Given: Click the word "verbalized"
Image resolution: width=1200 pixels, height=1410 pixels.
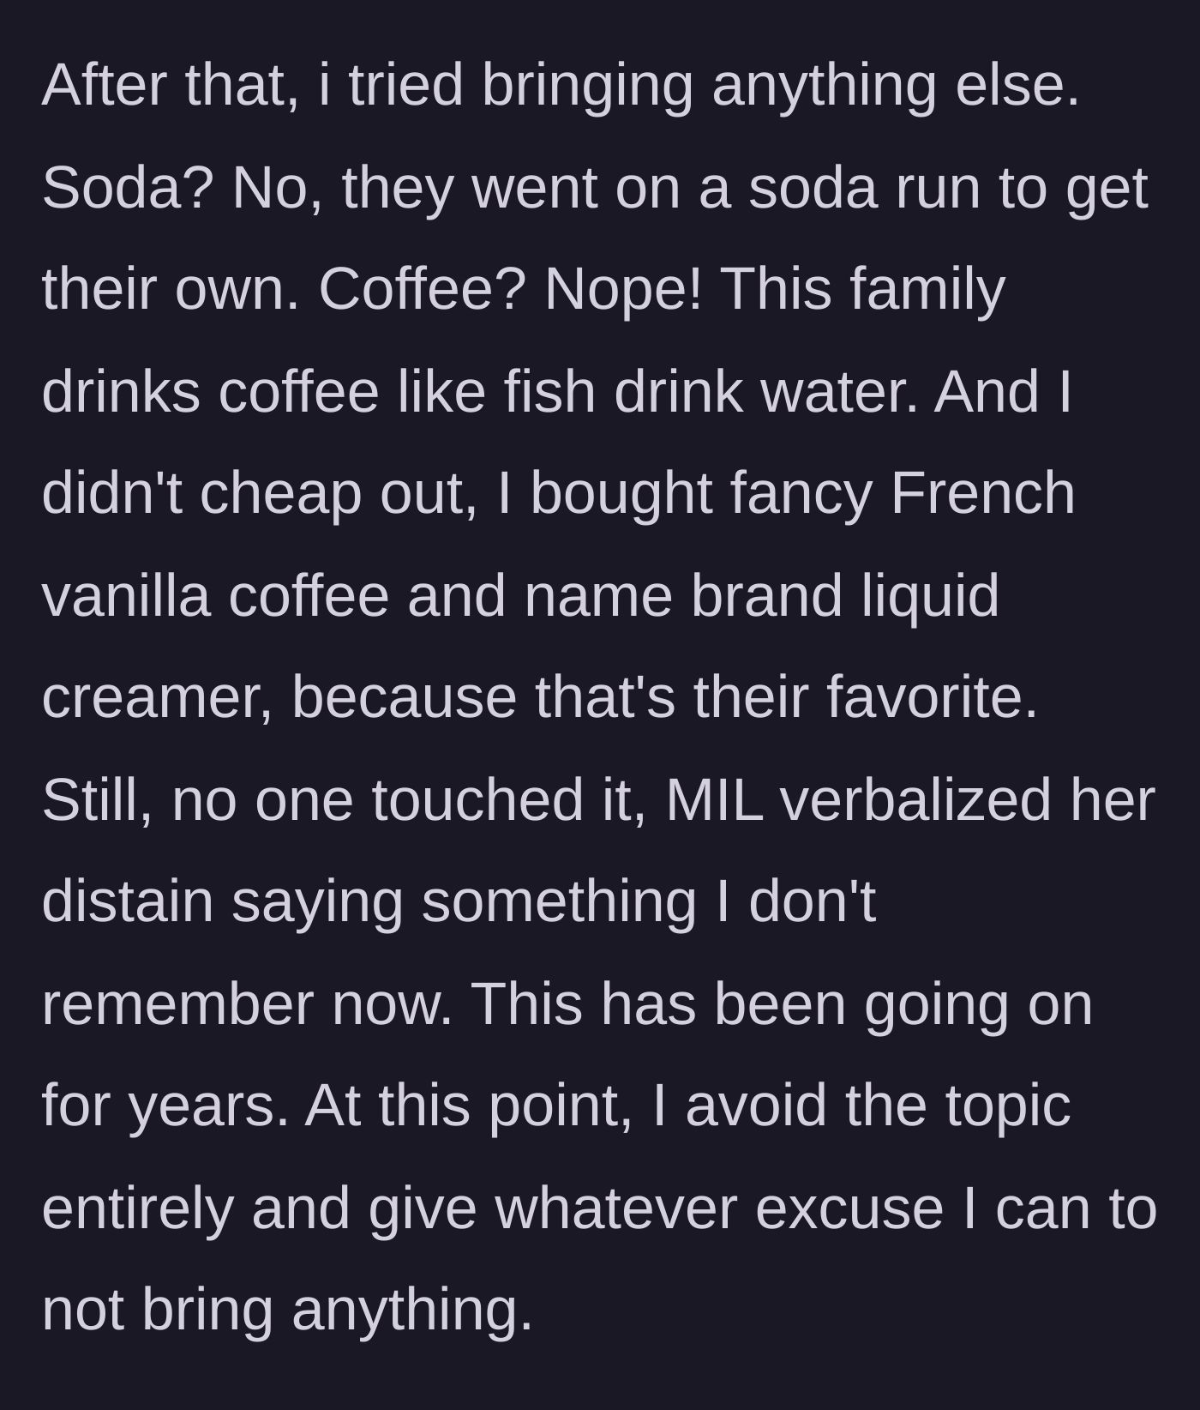Looking at the screenshot, I should coord(915,799).
